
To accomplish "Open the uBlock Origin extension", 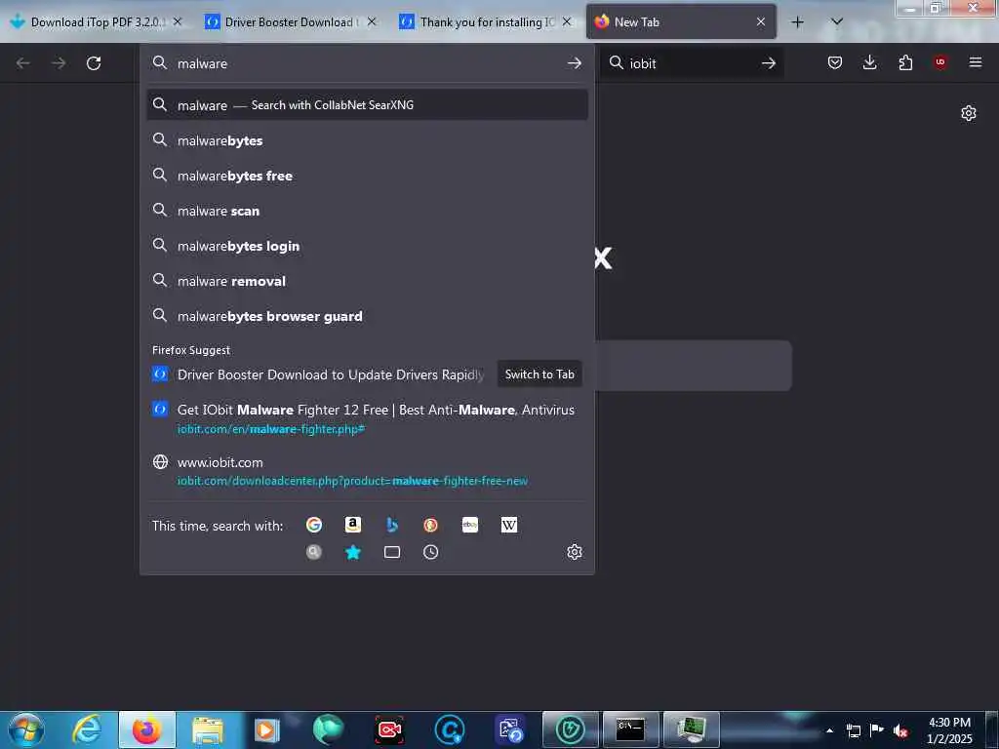I will (940, 62).
